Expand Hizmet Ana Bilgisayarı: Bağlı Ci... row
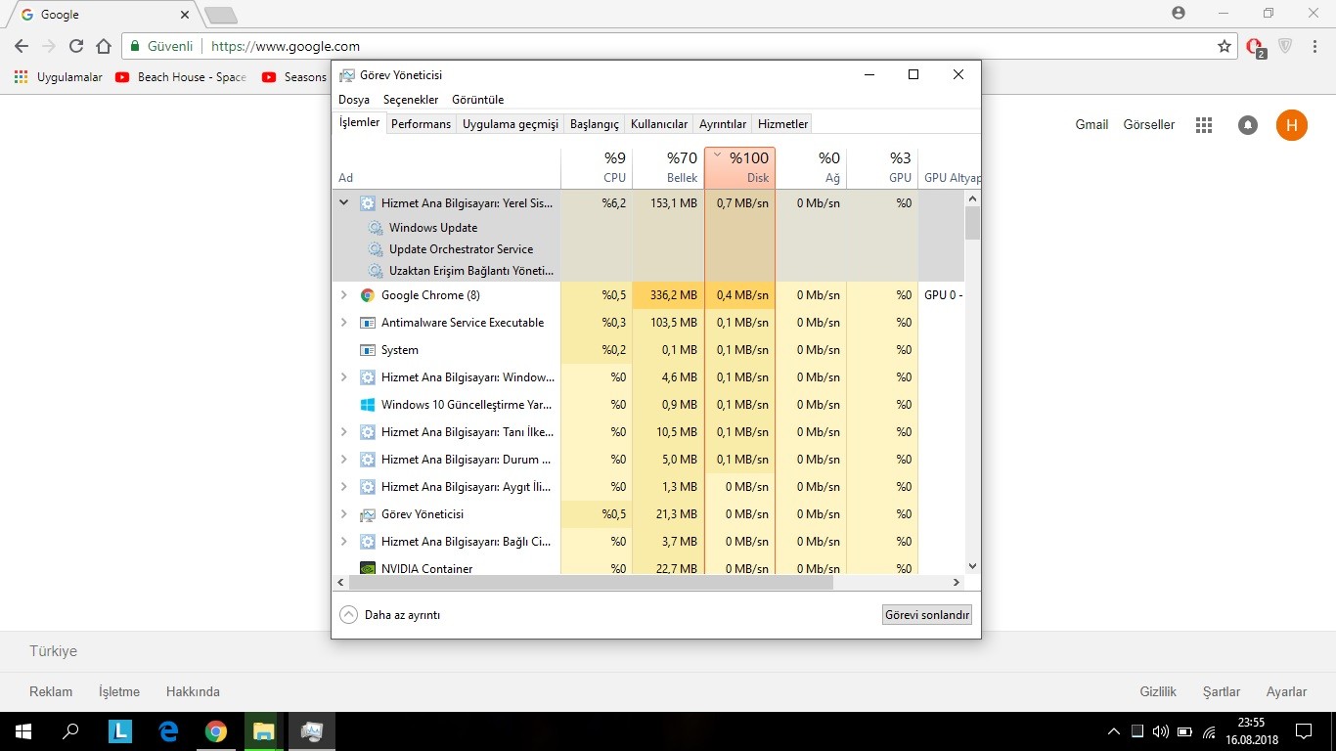This screenshot has height=751, width=1336. (x=343, y=542)
